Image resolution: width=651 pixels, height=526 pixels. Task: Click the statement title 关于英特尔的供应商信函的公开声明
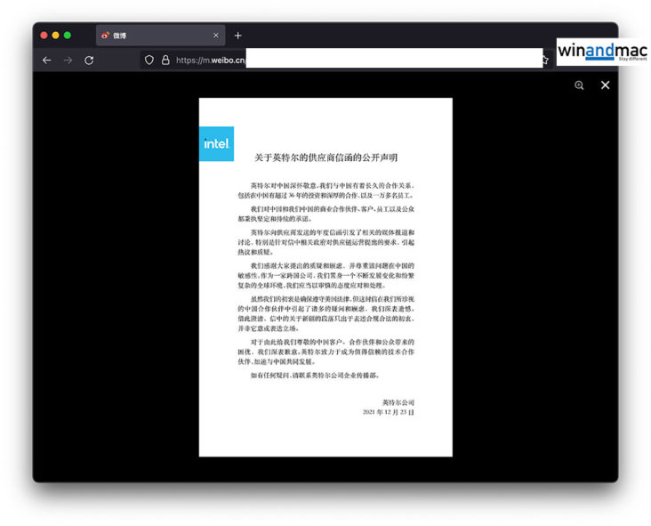tap(325, 158)
